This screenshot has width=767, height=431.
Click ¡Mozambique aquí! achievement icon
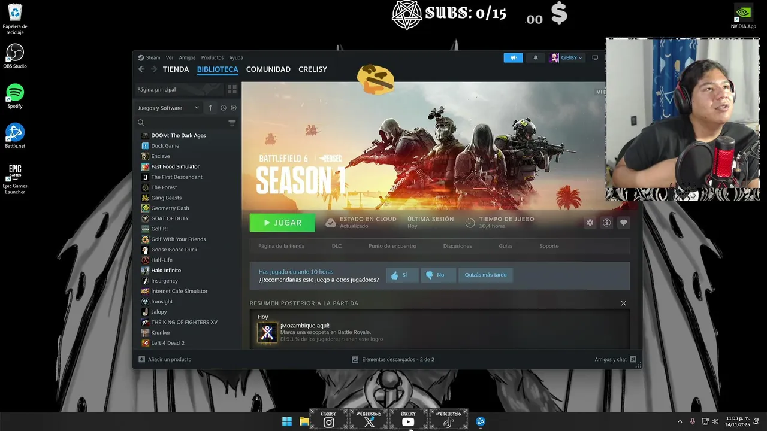267,333
